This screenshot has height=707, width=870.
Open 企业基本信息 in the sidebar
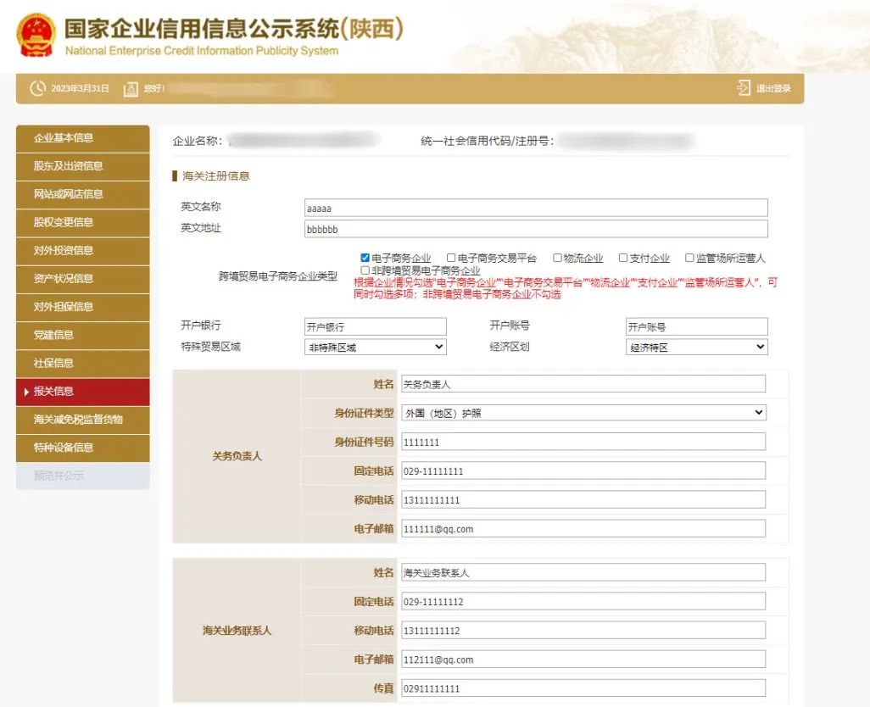(83, 138)
